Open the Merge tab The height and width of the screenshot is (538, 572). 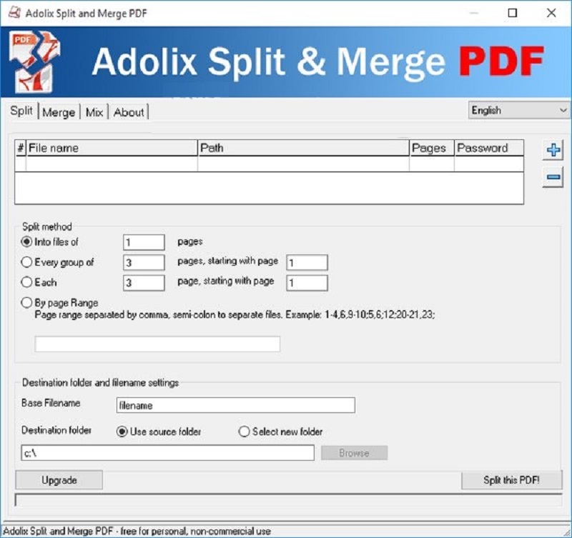coord(59,112)
